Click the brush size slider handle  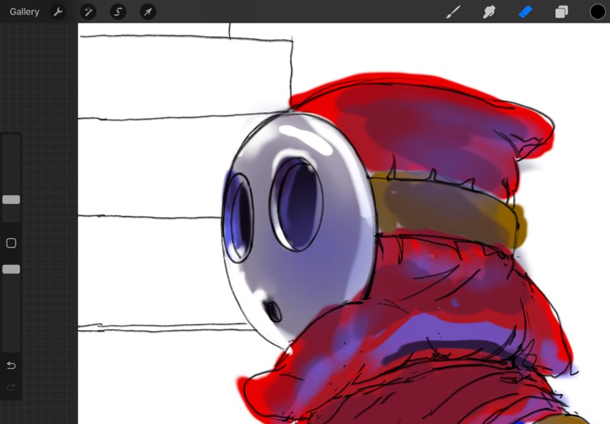coord(11,199)
